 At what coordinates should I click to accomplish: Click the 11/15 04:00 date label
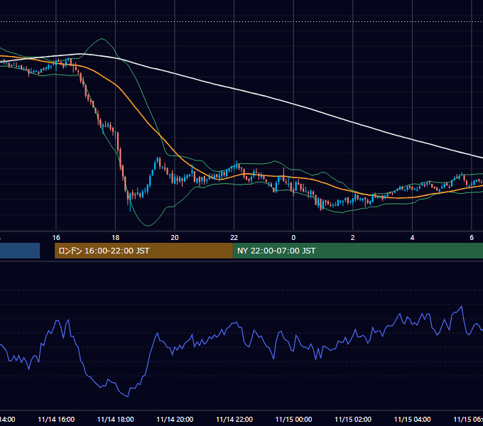coord(413,419)
